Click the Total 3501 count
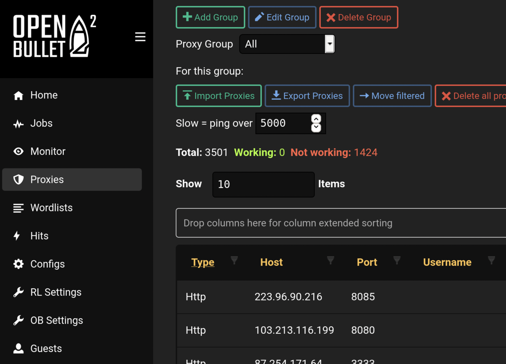Screen dimensions: 506x364 [x=202, y=152]
